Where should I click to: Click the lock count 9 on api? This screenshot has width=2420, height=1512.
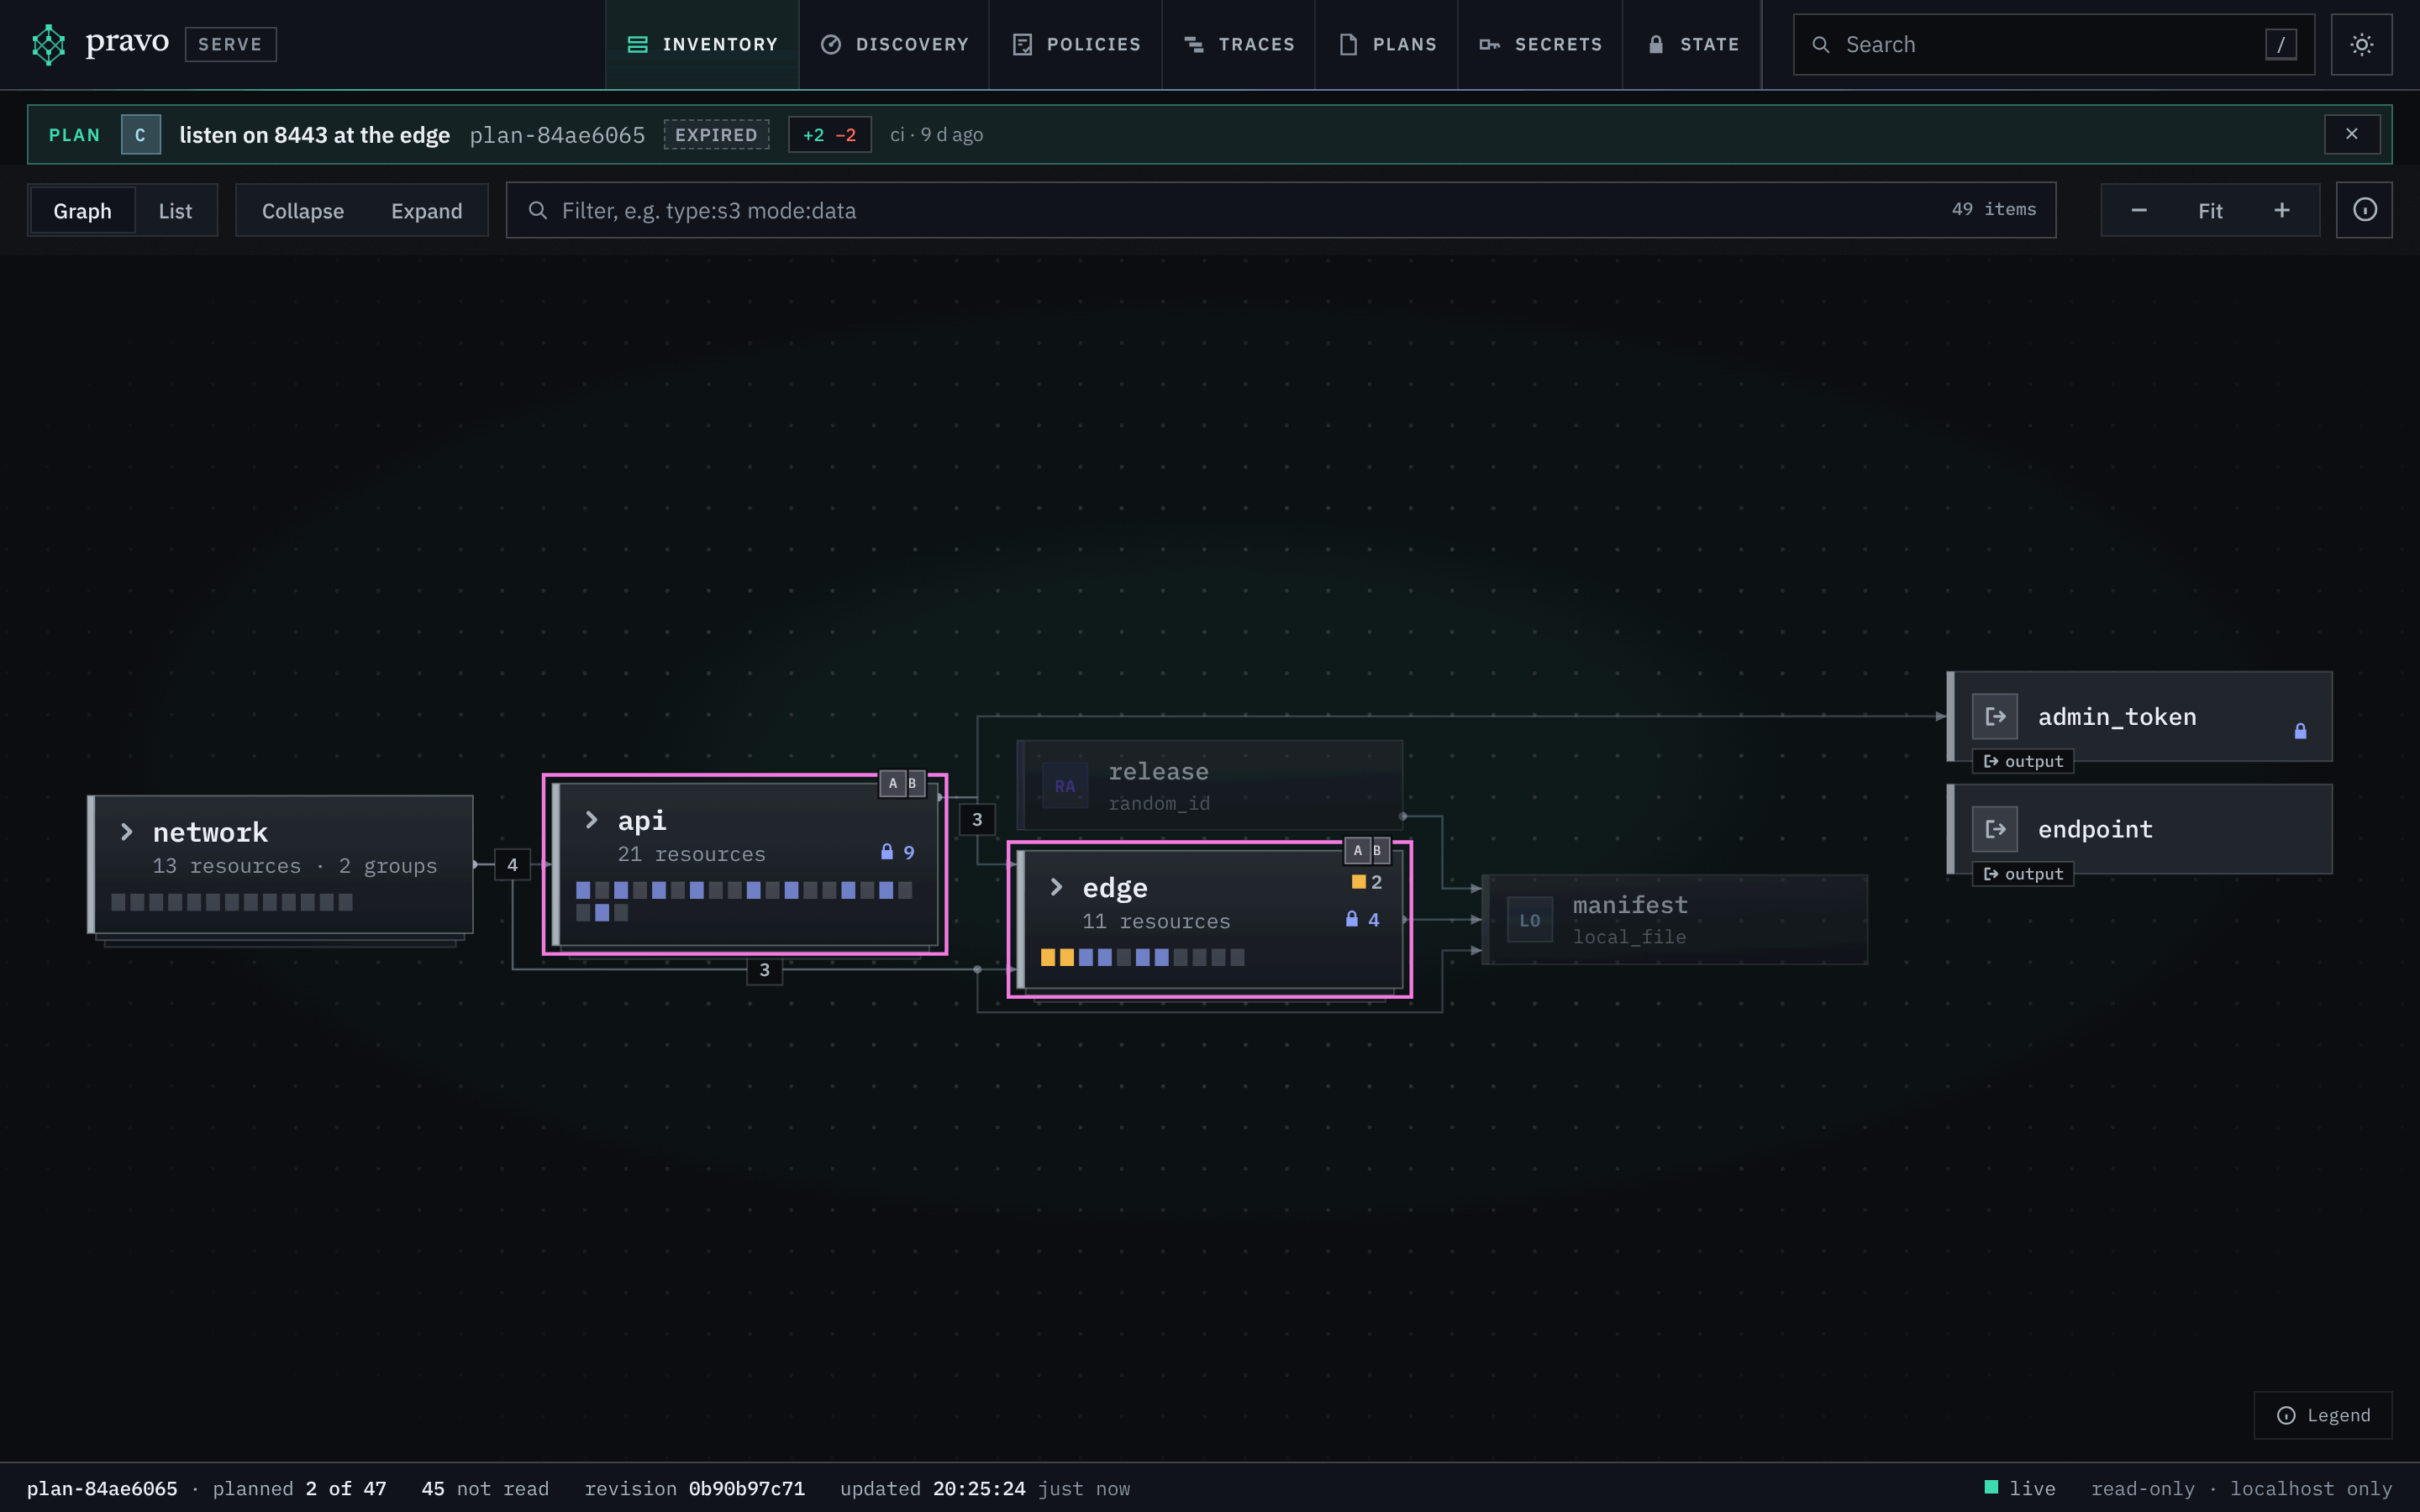(898, 852)
